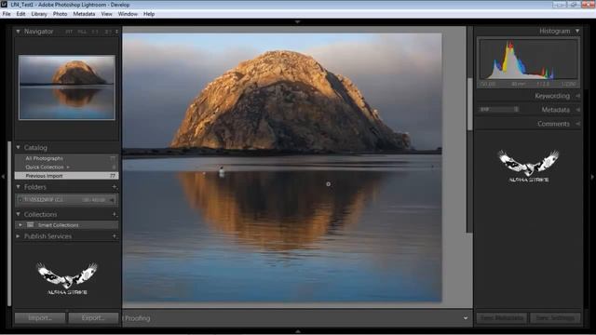
Task: Collapse the Collections panel
Action: tap(18, 214)
